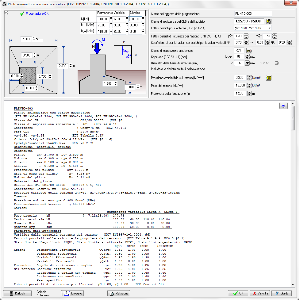The width and height of the screenshot is (299, 300).
Task: Collapse the report with the minus marker
Action: click(5, 106)
